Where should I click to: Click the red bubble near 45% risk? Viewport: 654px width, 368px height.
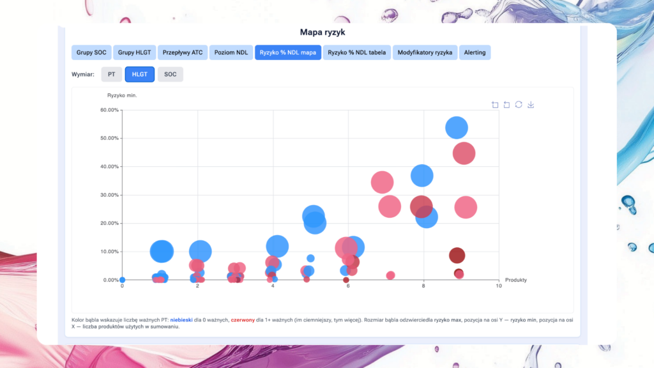[x=464, y=153]
